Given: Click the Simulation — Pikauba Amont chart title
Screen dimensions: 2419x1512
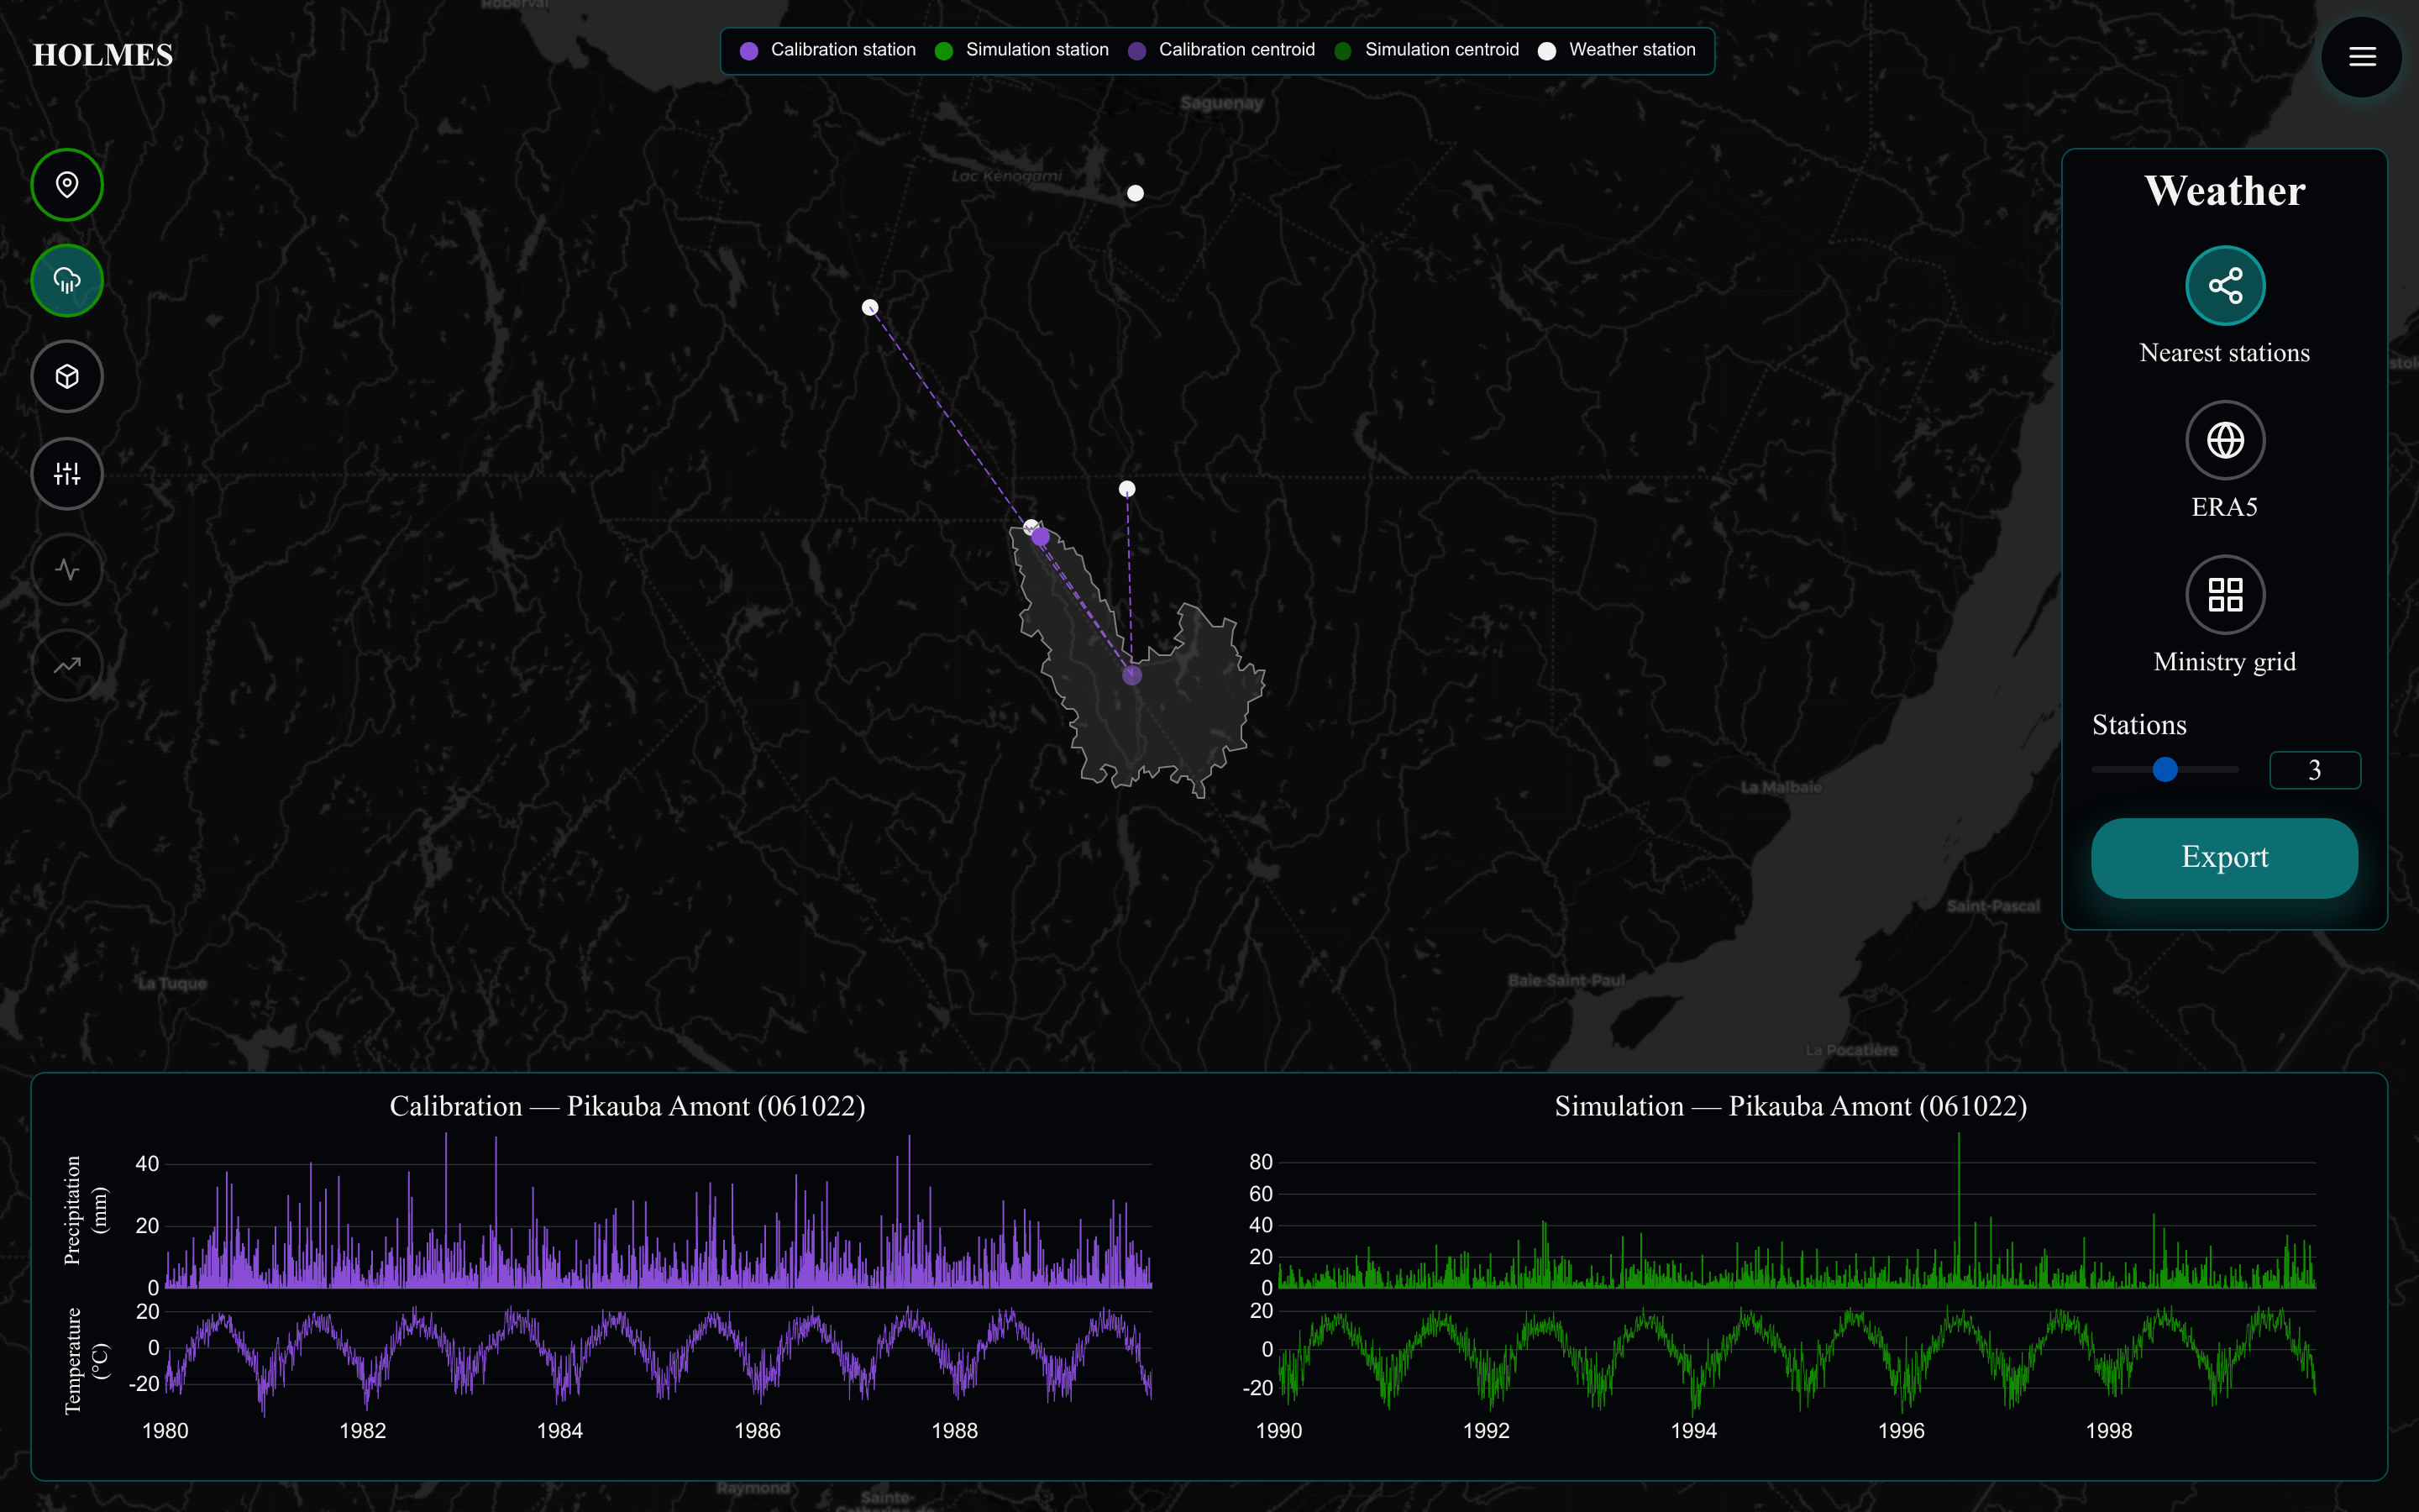Looking at the screenshot, I should (x=1790, y=1106).
